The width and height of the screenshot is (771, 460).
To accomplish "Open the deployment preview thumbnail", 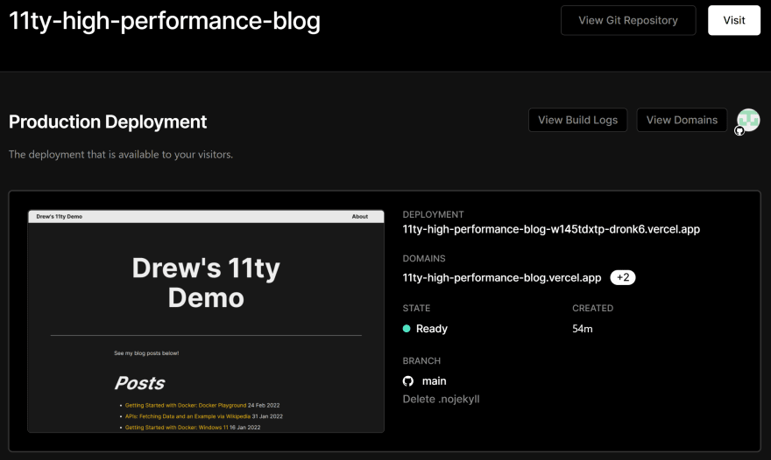I will tap(206, 321).
